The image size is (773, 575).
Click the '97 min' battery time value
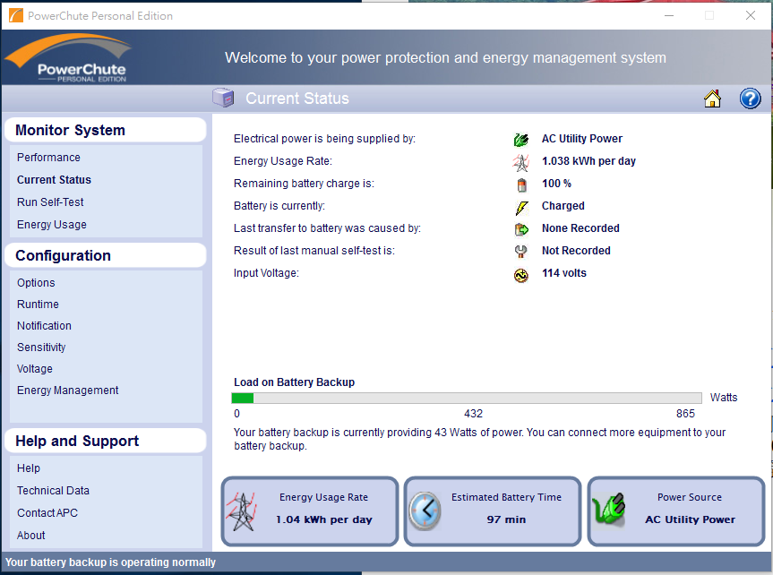pos(506,519)
